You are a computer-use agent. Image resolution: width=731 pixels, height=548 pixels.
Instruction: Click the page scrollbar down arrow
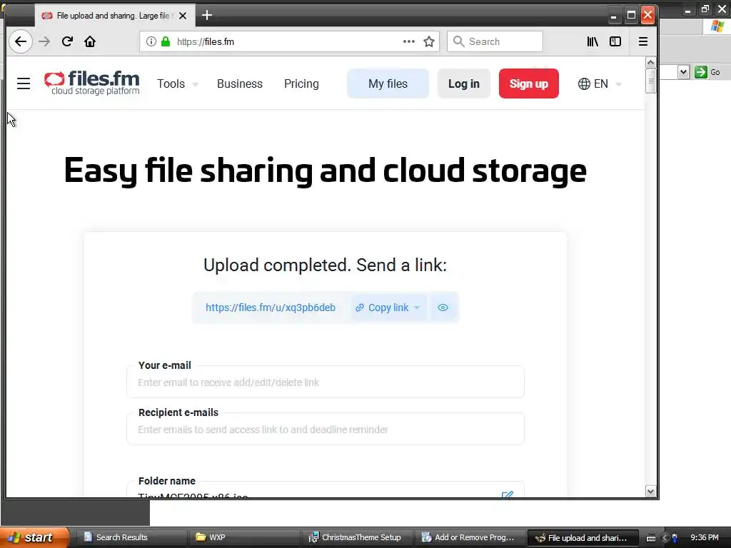[651, 491]
